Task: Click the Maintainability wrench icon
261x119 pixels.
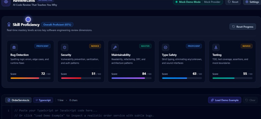Action: (x=115, y=48)
